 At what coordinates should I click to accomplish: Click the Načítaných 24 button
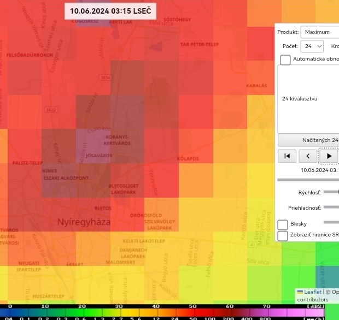pyautogui.click(x=309, y=140)
